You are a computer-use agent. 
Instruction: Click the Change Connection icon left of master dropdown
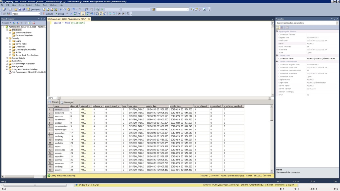coord(8,14)
